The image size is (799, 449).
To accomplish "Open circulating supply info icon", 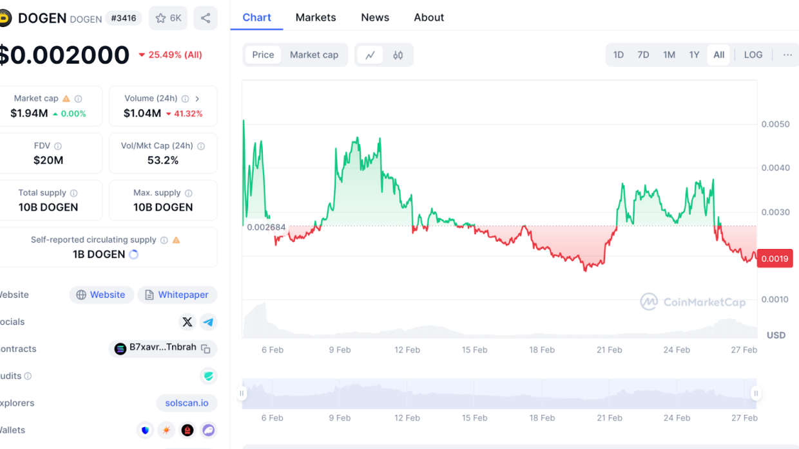I will click(164, 240).
